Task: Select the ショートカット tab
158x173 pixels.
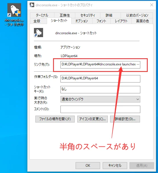Action: (x=59, y=21)
